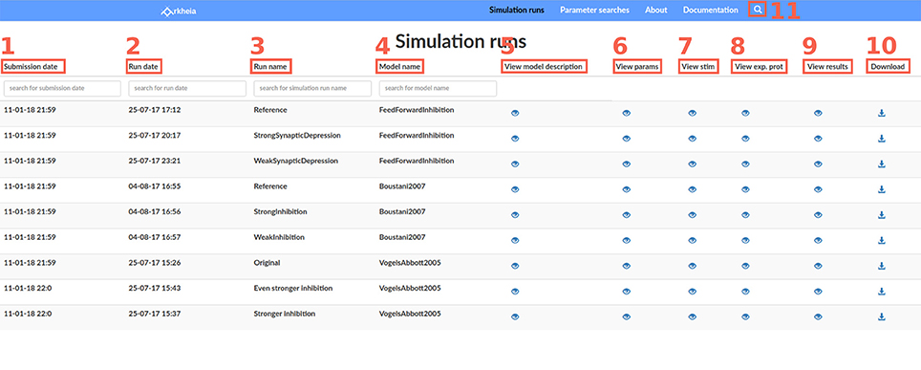Screen dimensions: 921x370
Task: View exp. prot of the WeakInhibition run
Action: [745, 241]
